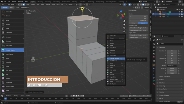The image size is (184, 104).
Task: Open the File menu
Action: point(5,1)
